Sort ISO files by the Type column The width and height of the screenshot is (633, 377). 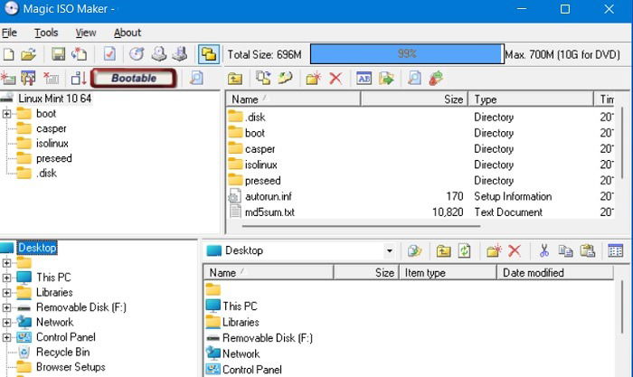click(x=531, y=99)
